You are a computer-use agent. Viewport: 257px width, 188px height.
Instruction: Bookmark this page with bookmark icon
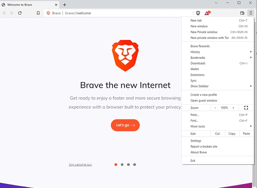38,13
